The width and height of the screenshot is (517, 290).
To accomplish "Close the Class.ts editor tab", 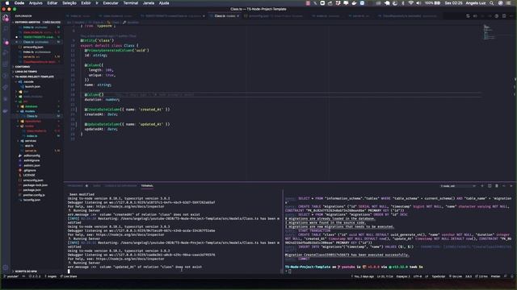I will click(x=237, y=16).
